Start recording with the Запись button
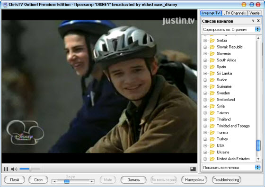 coord(133,180)
